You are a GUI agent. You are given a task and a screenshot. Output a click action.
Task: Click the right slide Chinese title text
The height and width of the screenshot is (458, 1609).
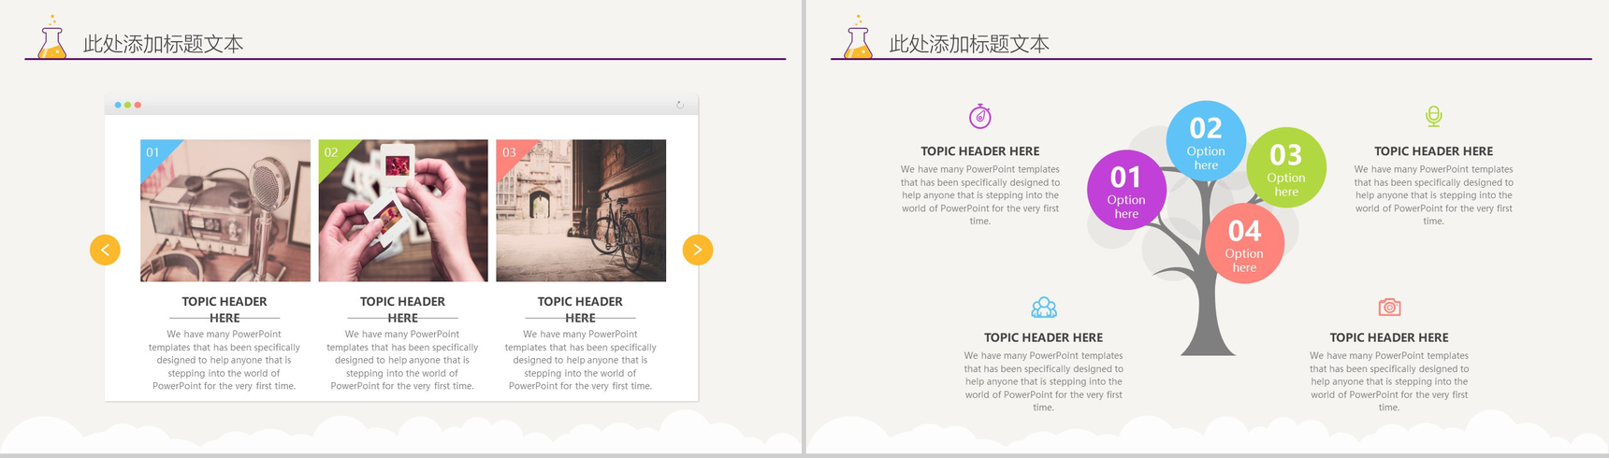click(969, 44)
